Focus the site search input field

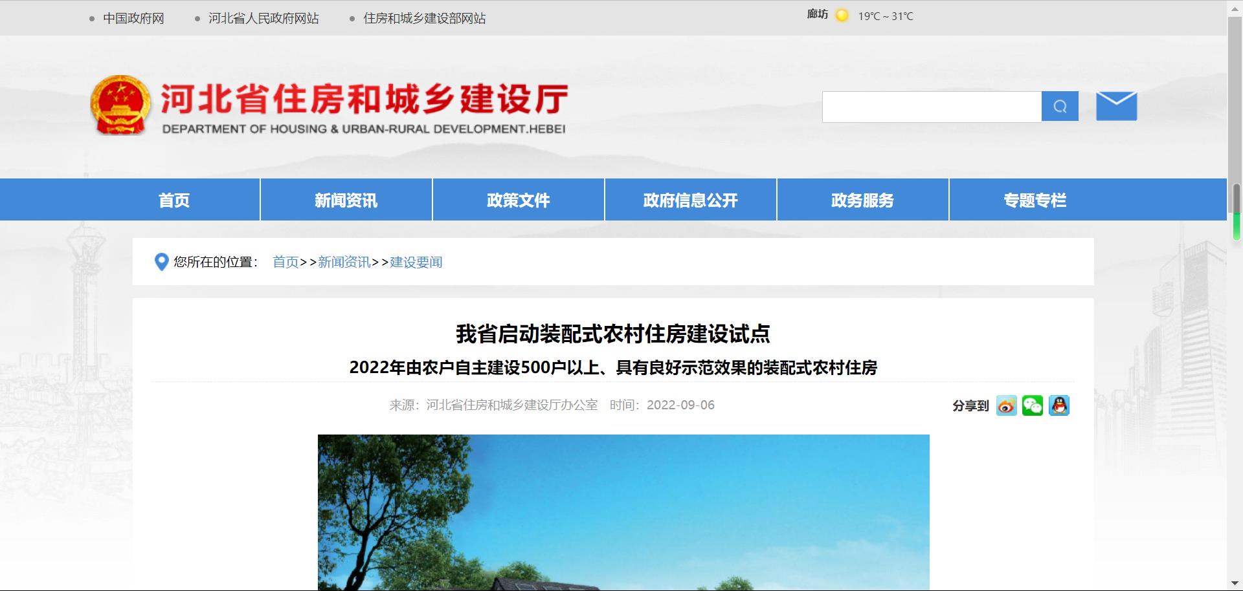pos(932,107)
